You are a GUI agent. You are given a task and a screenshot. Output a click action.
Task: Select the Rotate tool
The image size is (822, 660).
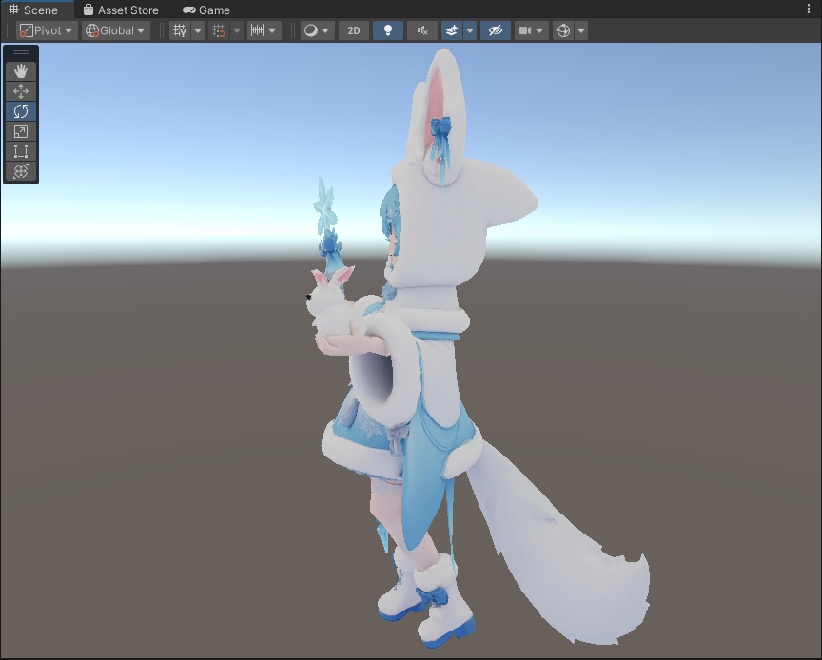pos(20,111)
